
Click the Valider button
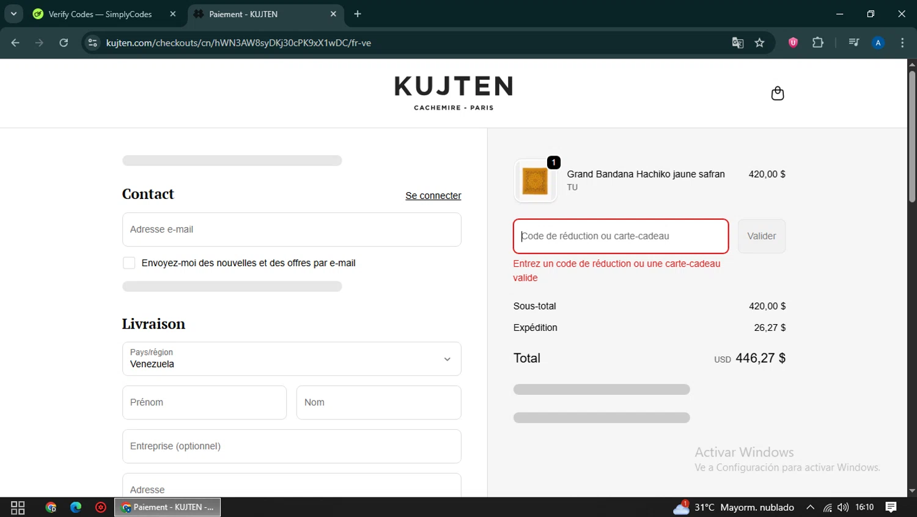click(x=762, y=236)
